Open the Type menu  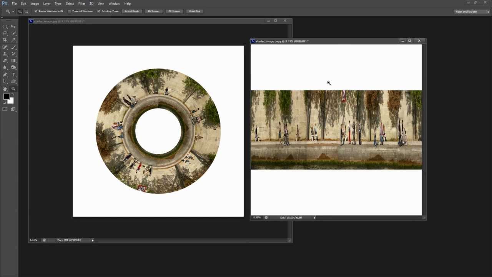coord(58,3)
